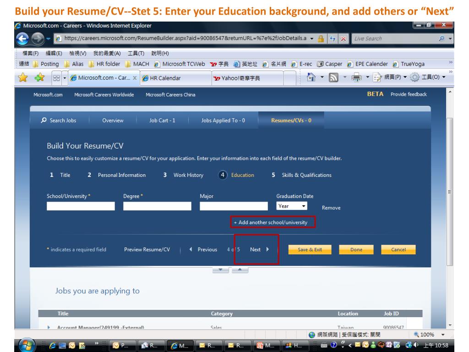469x352 pixels.
Task: Click the Remove education entry link
Action: 331,208
